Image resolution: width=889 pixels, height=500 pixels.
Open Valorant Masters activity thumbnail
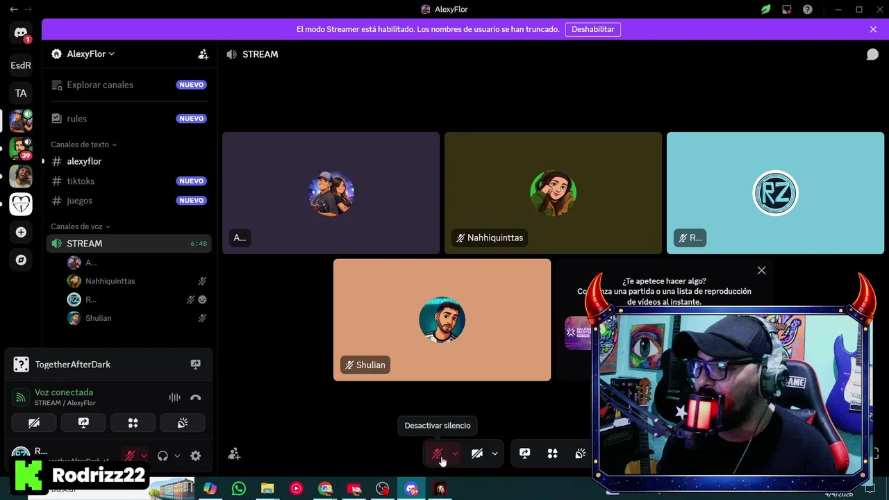[x=578, y=333]
